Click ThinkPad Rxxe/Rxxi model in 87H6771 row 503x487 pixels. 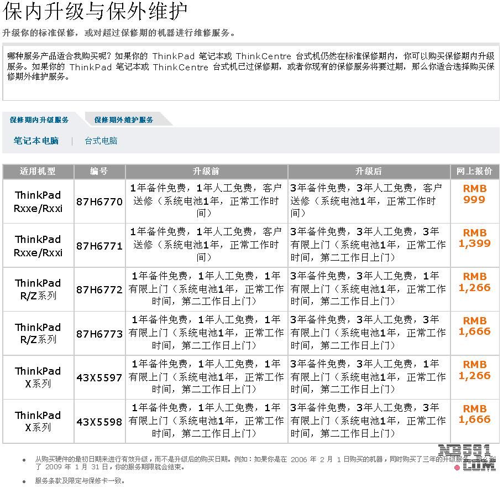click(x=38, y=246)
